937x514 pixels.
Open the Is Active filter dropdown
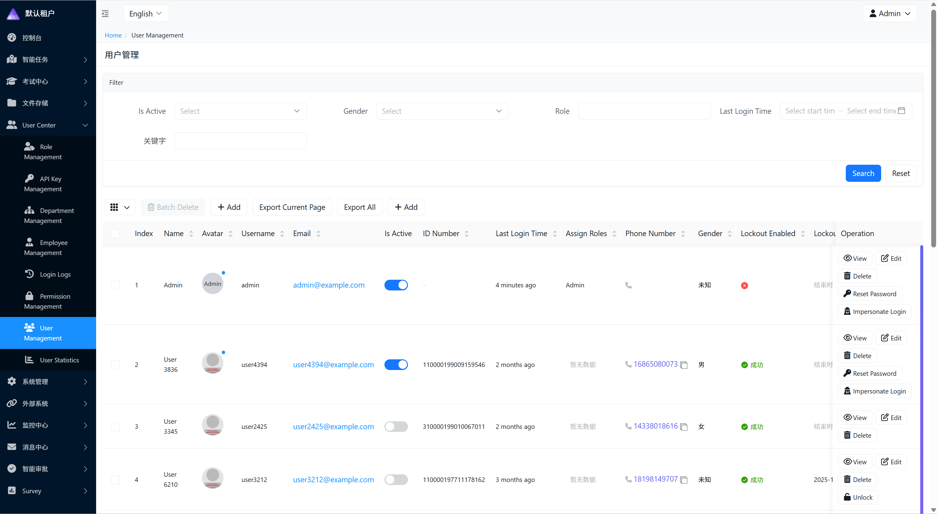(240, 111)
